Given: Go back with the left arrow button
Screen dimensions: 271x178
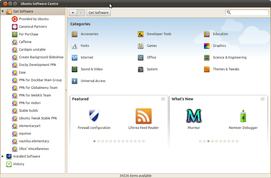Looking at the screenshot, I should tap(73, 13).
